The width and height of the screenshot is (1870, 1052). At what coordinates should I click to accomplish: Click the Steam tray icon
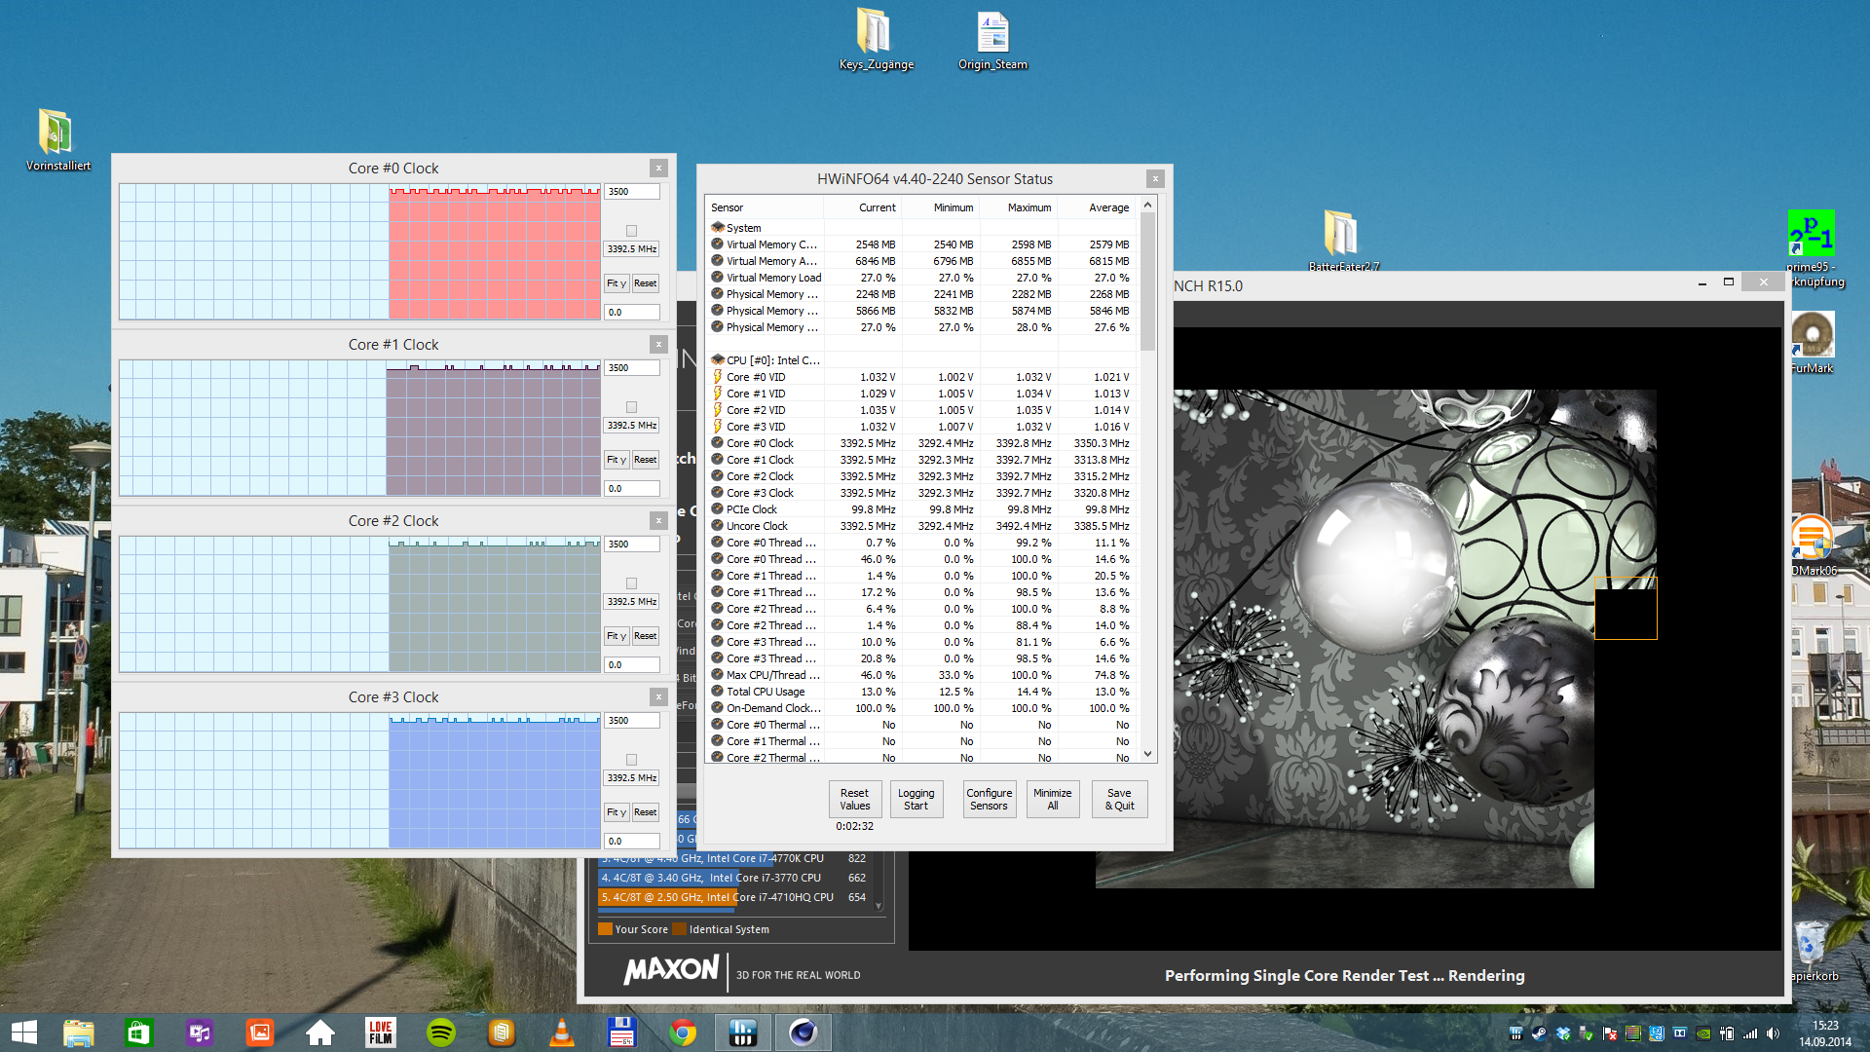(1539, 1033)
